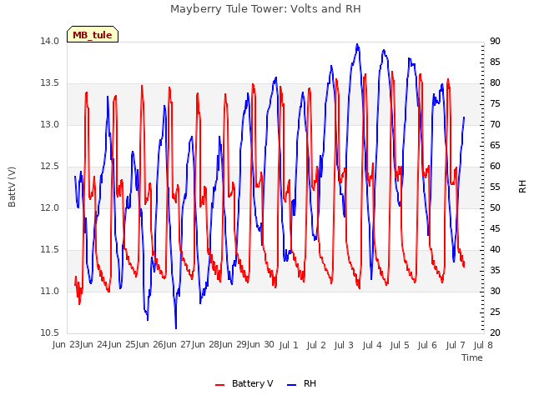The image size is (534, 400).
Task: Click the BattV (V) axis label
Action: click(x=12, y=187)
